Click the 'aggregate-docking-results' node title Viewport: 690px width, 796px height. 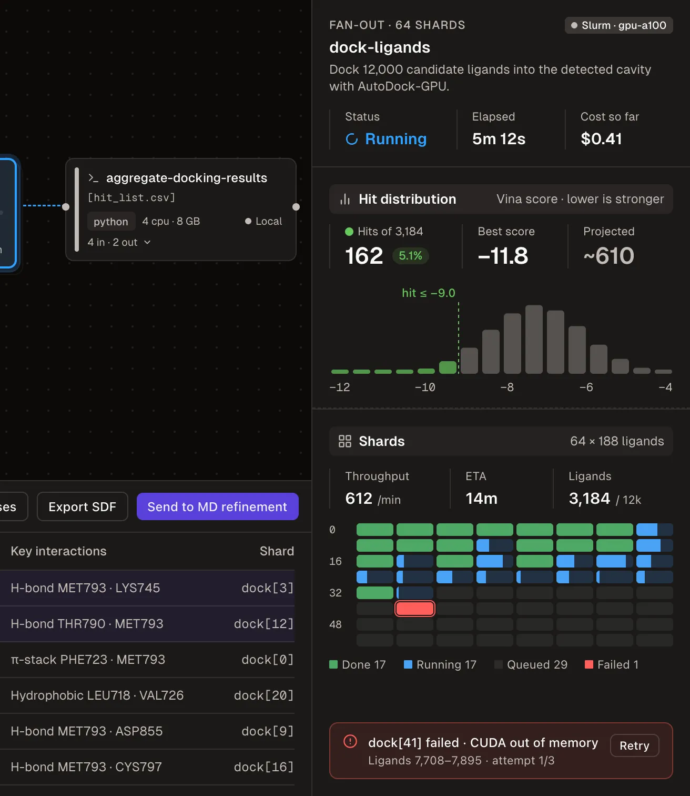coord(187,178)
